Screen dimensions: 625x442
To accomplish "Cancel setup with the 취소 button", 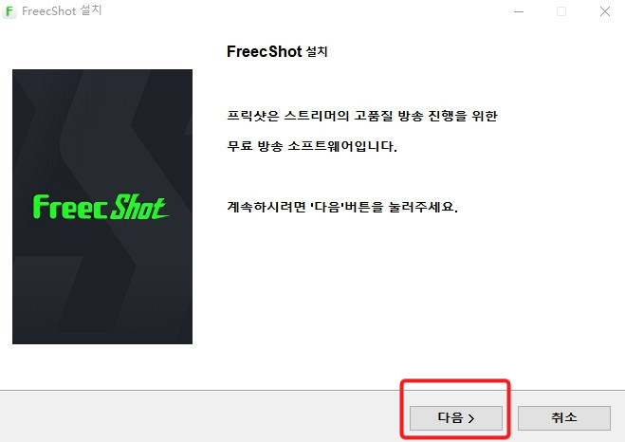I will [x=564, y=418].
